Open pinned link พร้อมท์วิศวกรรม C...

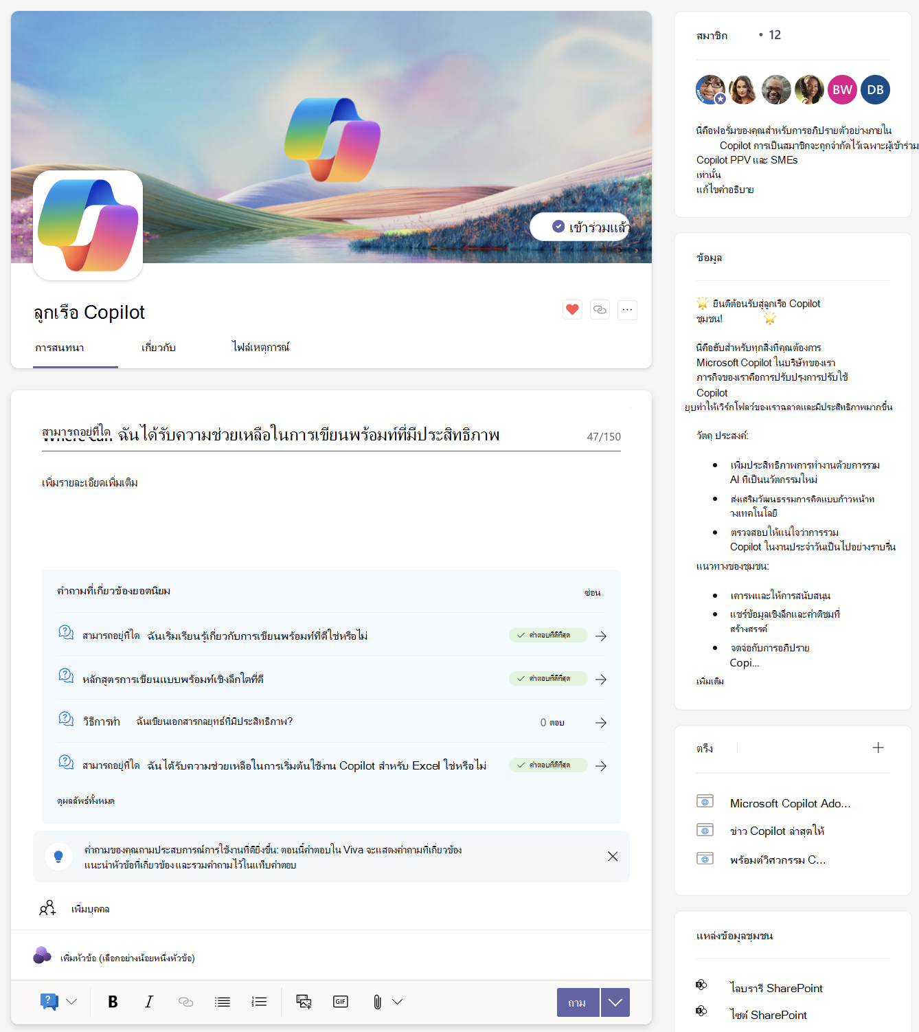(778, 860)
